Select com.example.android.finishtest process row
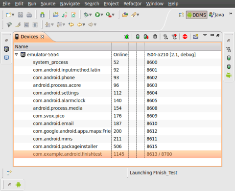235x191 pixels. pyautogui.click(x=117, y=154)
